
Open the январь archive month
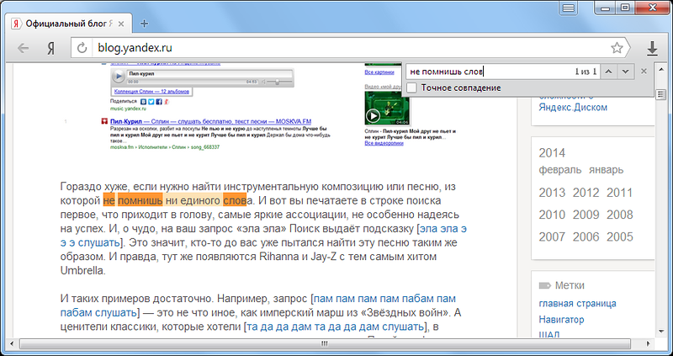tap(606, 170)
